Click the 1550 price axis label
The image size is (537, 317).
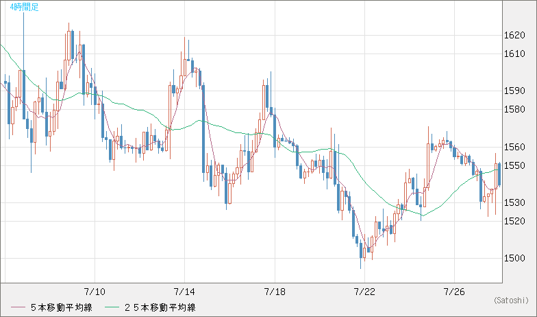(x=514, y=165)
